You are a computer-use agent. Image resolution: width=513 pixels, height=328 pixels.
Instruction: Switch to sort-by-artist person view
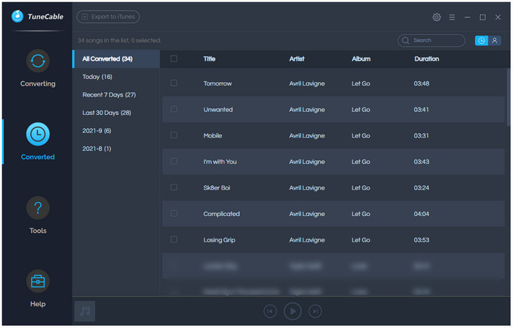tap(495, 40)
